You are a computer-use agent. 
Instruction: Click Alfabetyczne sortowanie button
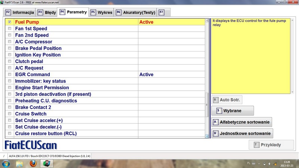(x=241, y=122)
